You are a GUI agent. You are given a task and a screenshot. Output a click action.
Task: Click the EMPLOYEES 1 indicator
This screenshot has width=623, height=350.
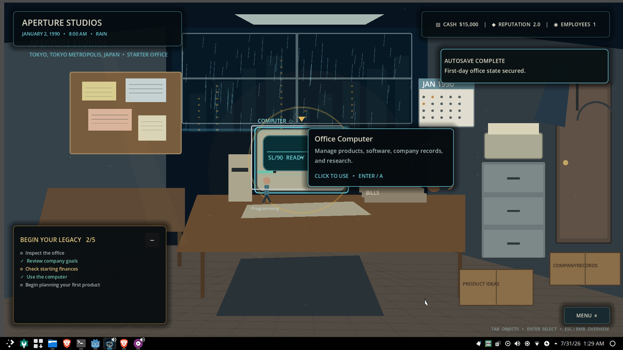575,25
